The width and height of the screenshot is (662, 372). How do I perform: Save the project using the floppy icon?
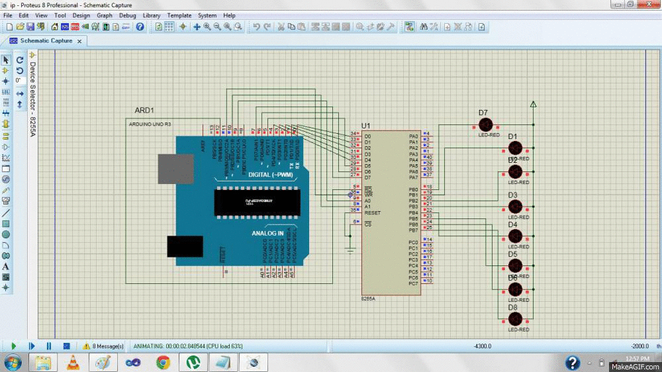30,27
